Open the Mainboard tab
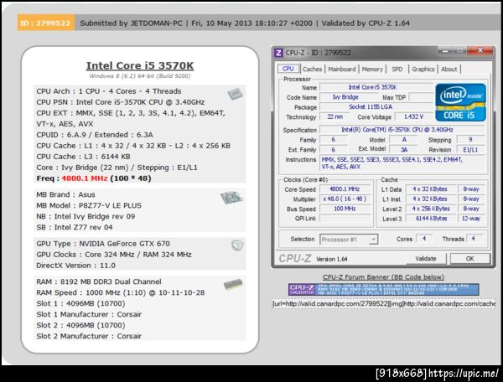The width and height of the screenshot is (503, 382). [342, 69]
